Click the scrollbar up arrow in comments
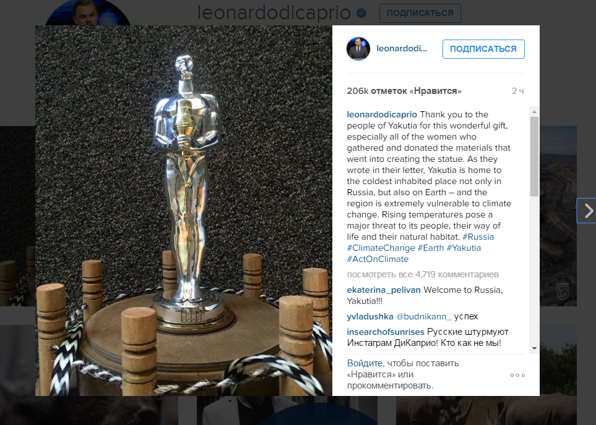Screen dimensions: 596x425 [534, 112]
